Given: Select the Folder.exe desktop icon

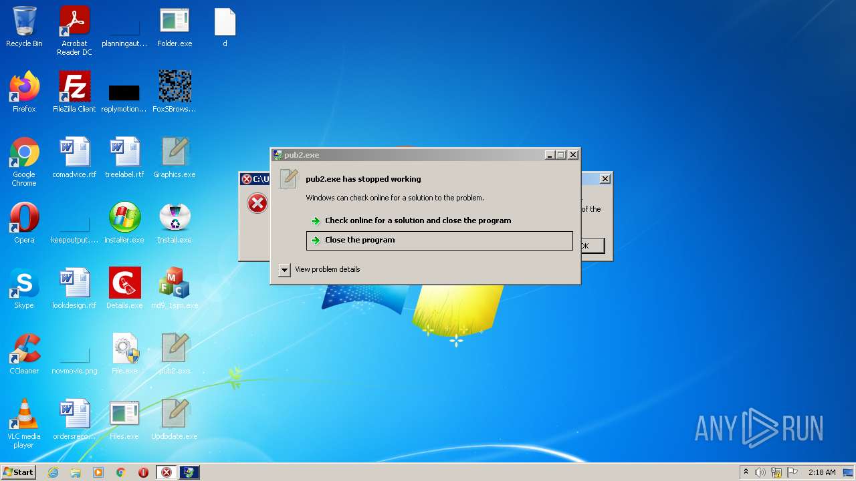Looking at the screenshot, I should 175,27.
